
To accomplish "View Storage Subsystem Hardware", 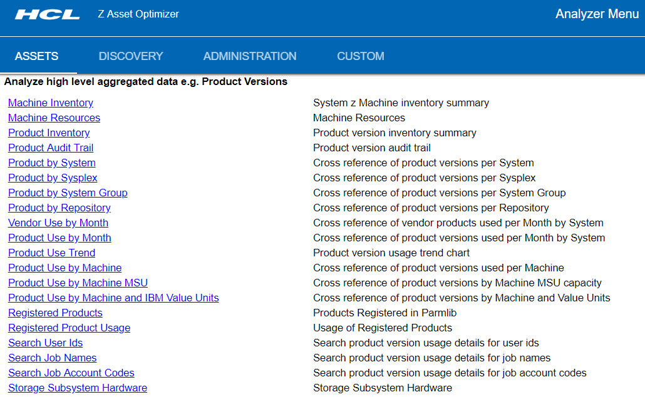I will pyautogui.click(x=77, y=388).
